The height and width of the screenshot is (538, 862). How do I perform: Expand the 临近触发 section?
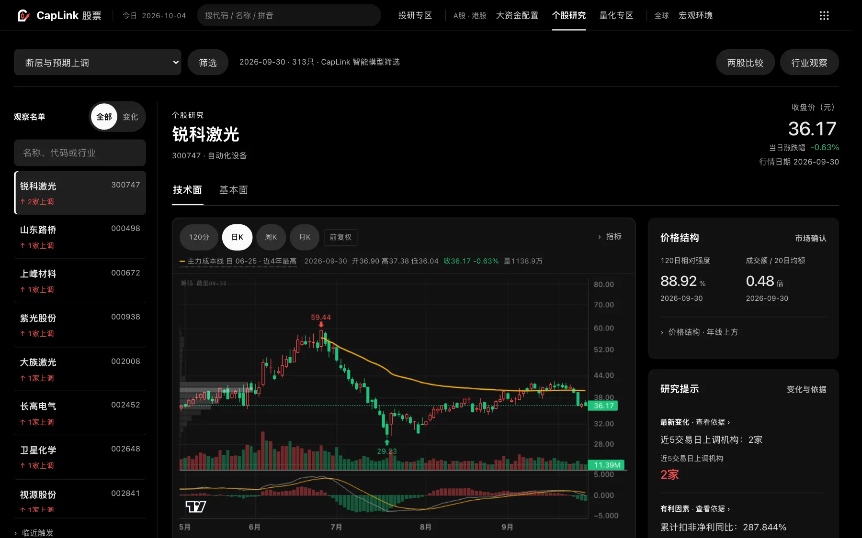(34, 533)
